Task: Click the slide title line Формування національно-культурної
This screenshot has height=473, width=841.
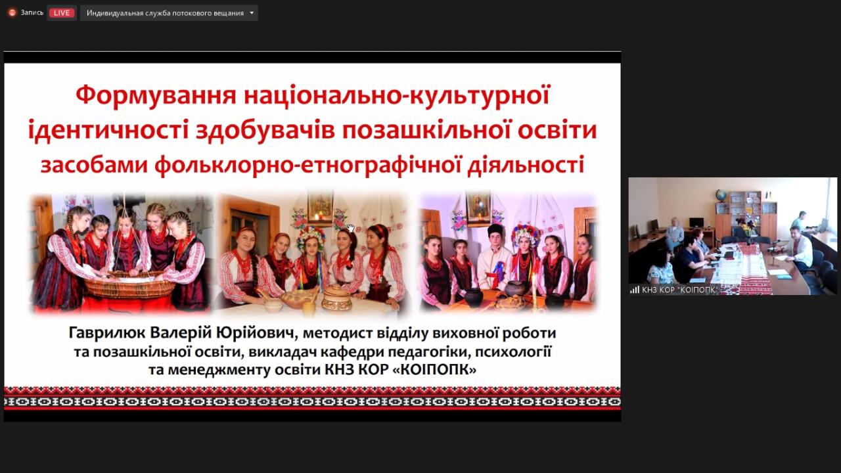Action: [x=312, y=96]
